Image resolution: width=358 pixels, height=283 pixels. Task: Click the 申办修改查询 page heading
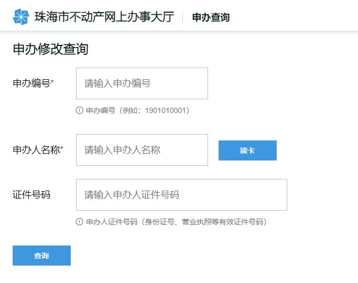(x=50, y=49)
